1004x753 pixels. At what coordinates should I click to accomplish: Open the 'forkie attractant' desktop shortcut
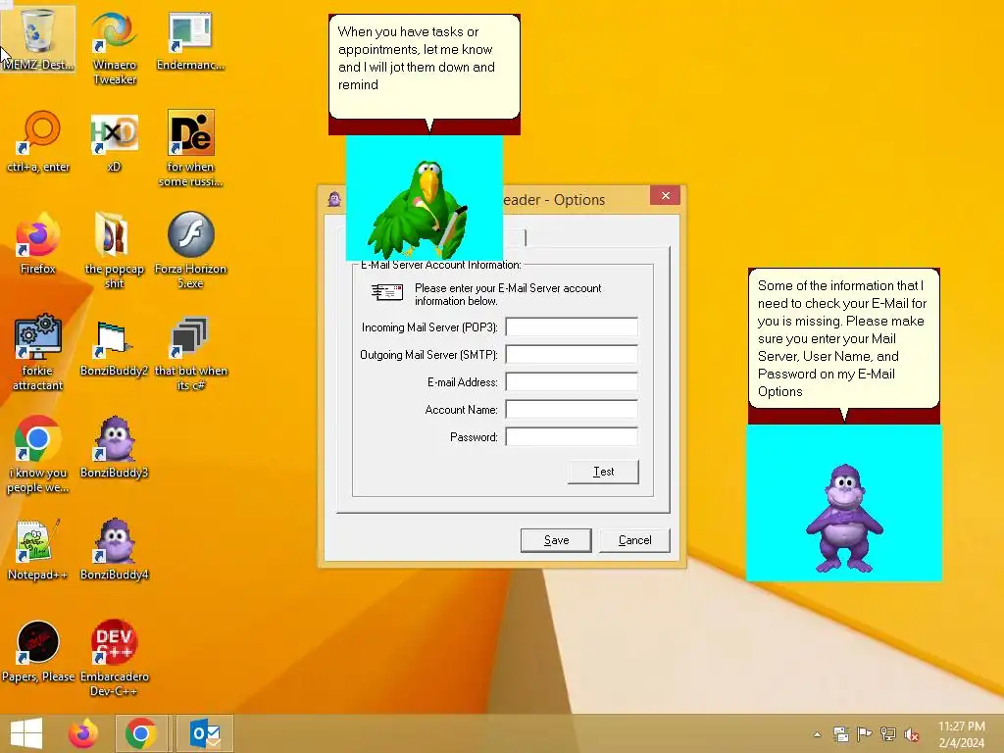coord(38,352)
